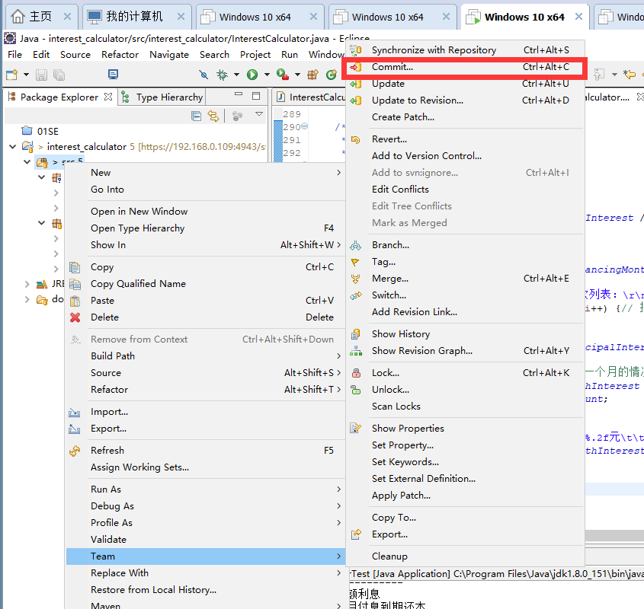Choose Unlock... option
This screenshot has width=644, height=609.
point(464,390)
